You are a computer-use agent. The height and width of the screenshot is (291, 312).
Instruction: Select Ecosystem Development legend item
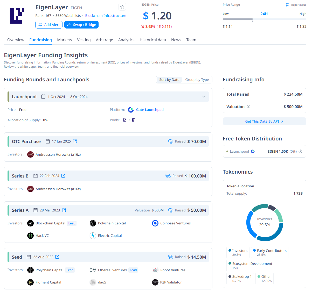(x=250, y=266)
